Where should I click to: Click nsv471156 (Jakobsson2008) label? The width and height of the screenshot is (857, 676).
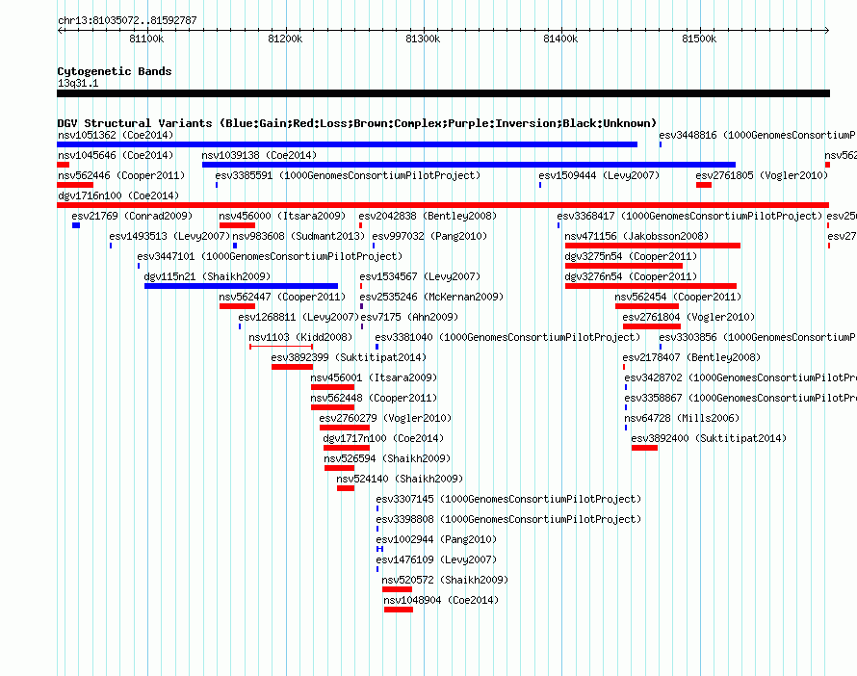[636, 236]
